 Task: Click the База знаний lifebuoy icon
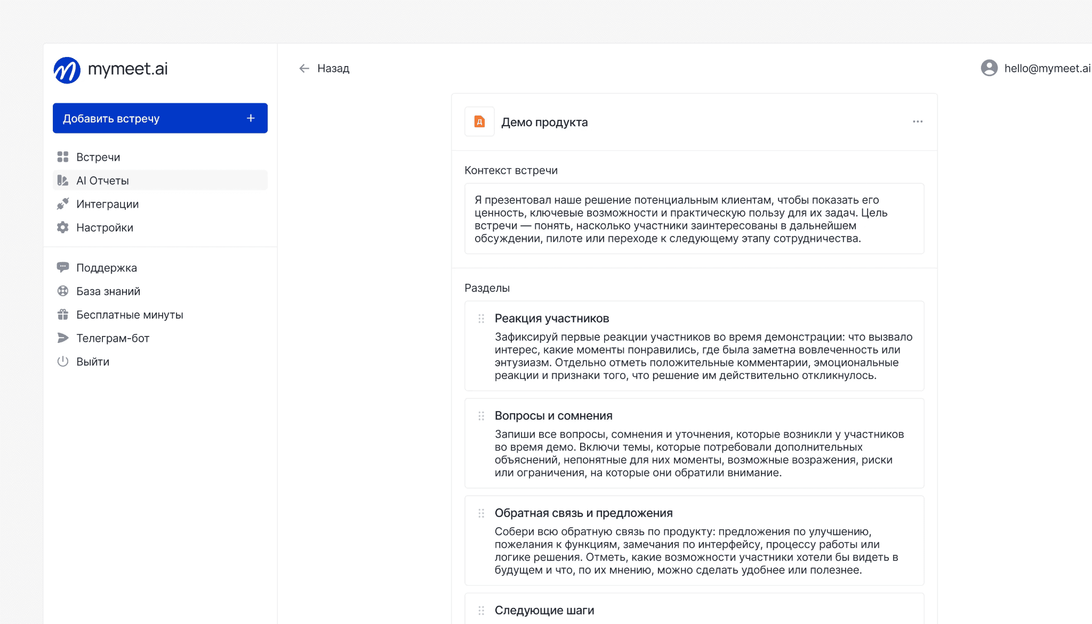pyautogui.click(x=63, y=291)
